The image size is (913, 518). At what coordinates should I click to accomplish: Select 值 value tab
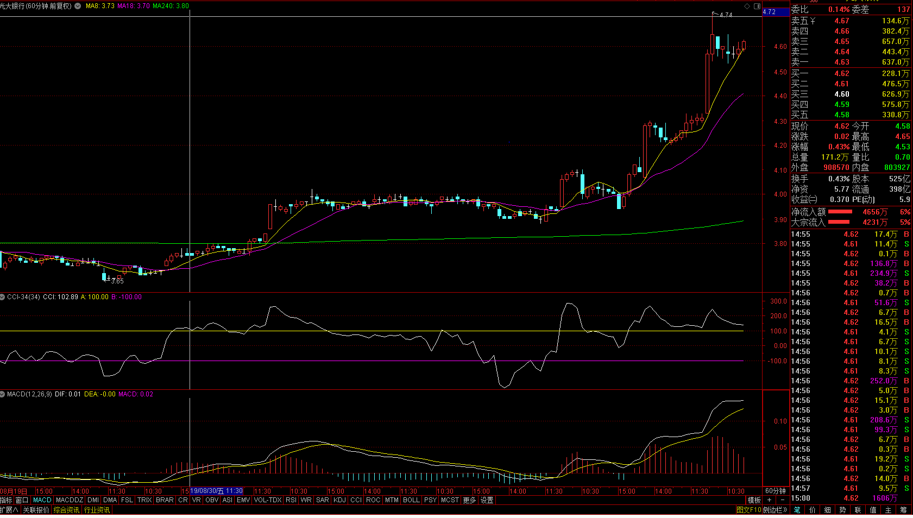(873, 510)
